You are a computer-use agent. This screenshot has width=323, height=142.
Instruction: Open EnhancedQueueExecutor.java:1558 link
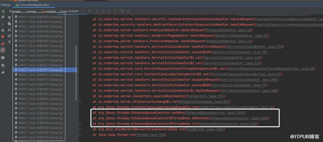239,118
